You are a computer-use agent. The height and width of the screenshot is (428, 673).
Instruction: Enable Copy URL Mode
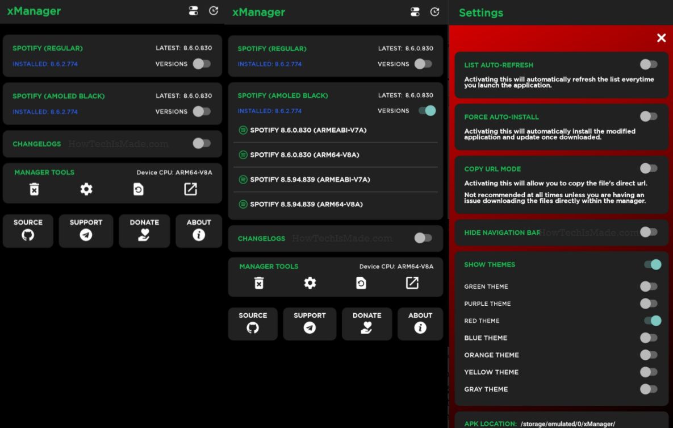click(649, 168)
